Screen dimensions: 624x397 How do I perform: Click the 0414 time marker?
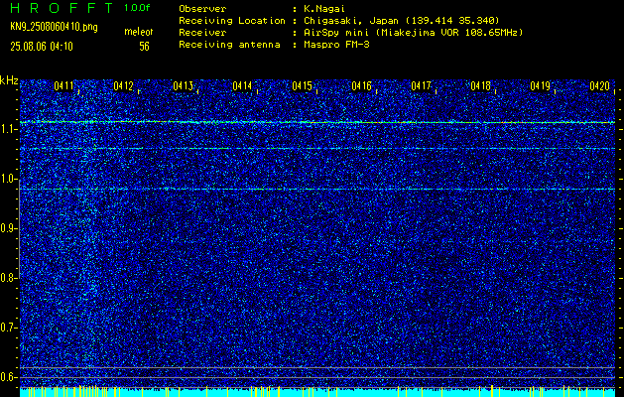[242, 85]
